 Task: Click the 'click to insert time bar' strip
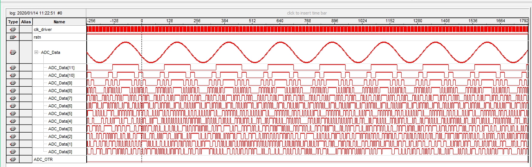(x=308, y=13)
